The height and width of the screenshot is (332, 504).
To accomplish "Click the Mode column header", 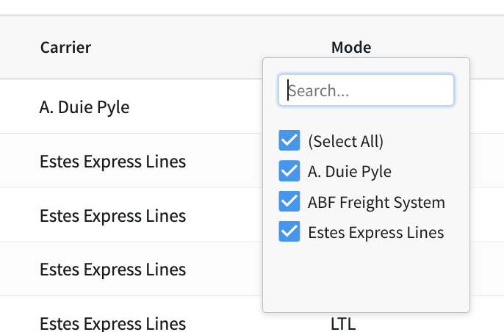I will (351, 48).
